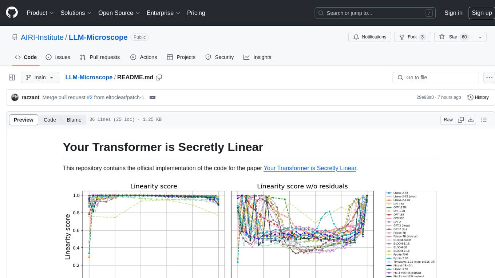Open the README outline
Screen dimensions: 495x278
[484, 120]
